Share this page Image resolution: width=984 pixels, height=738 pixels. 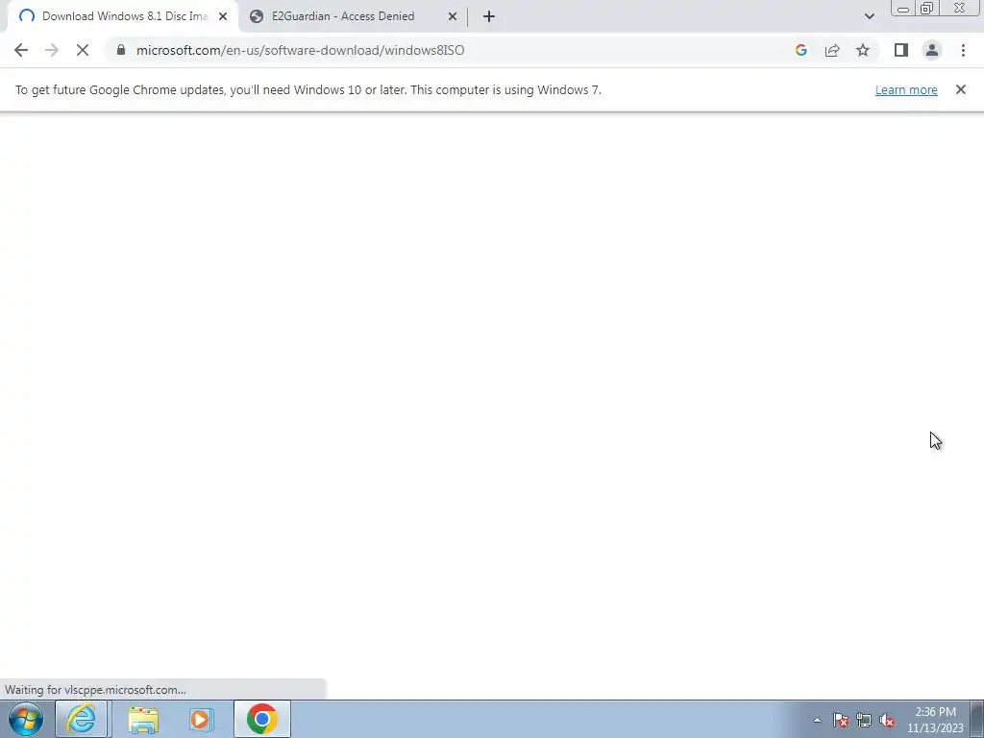click(832, 50)
